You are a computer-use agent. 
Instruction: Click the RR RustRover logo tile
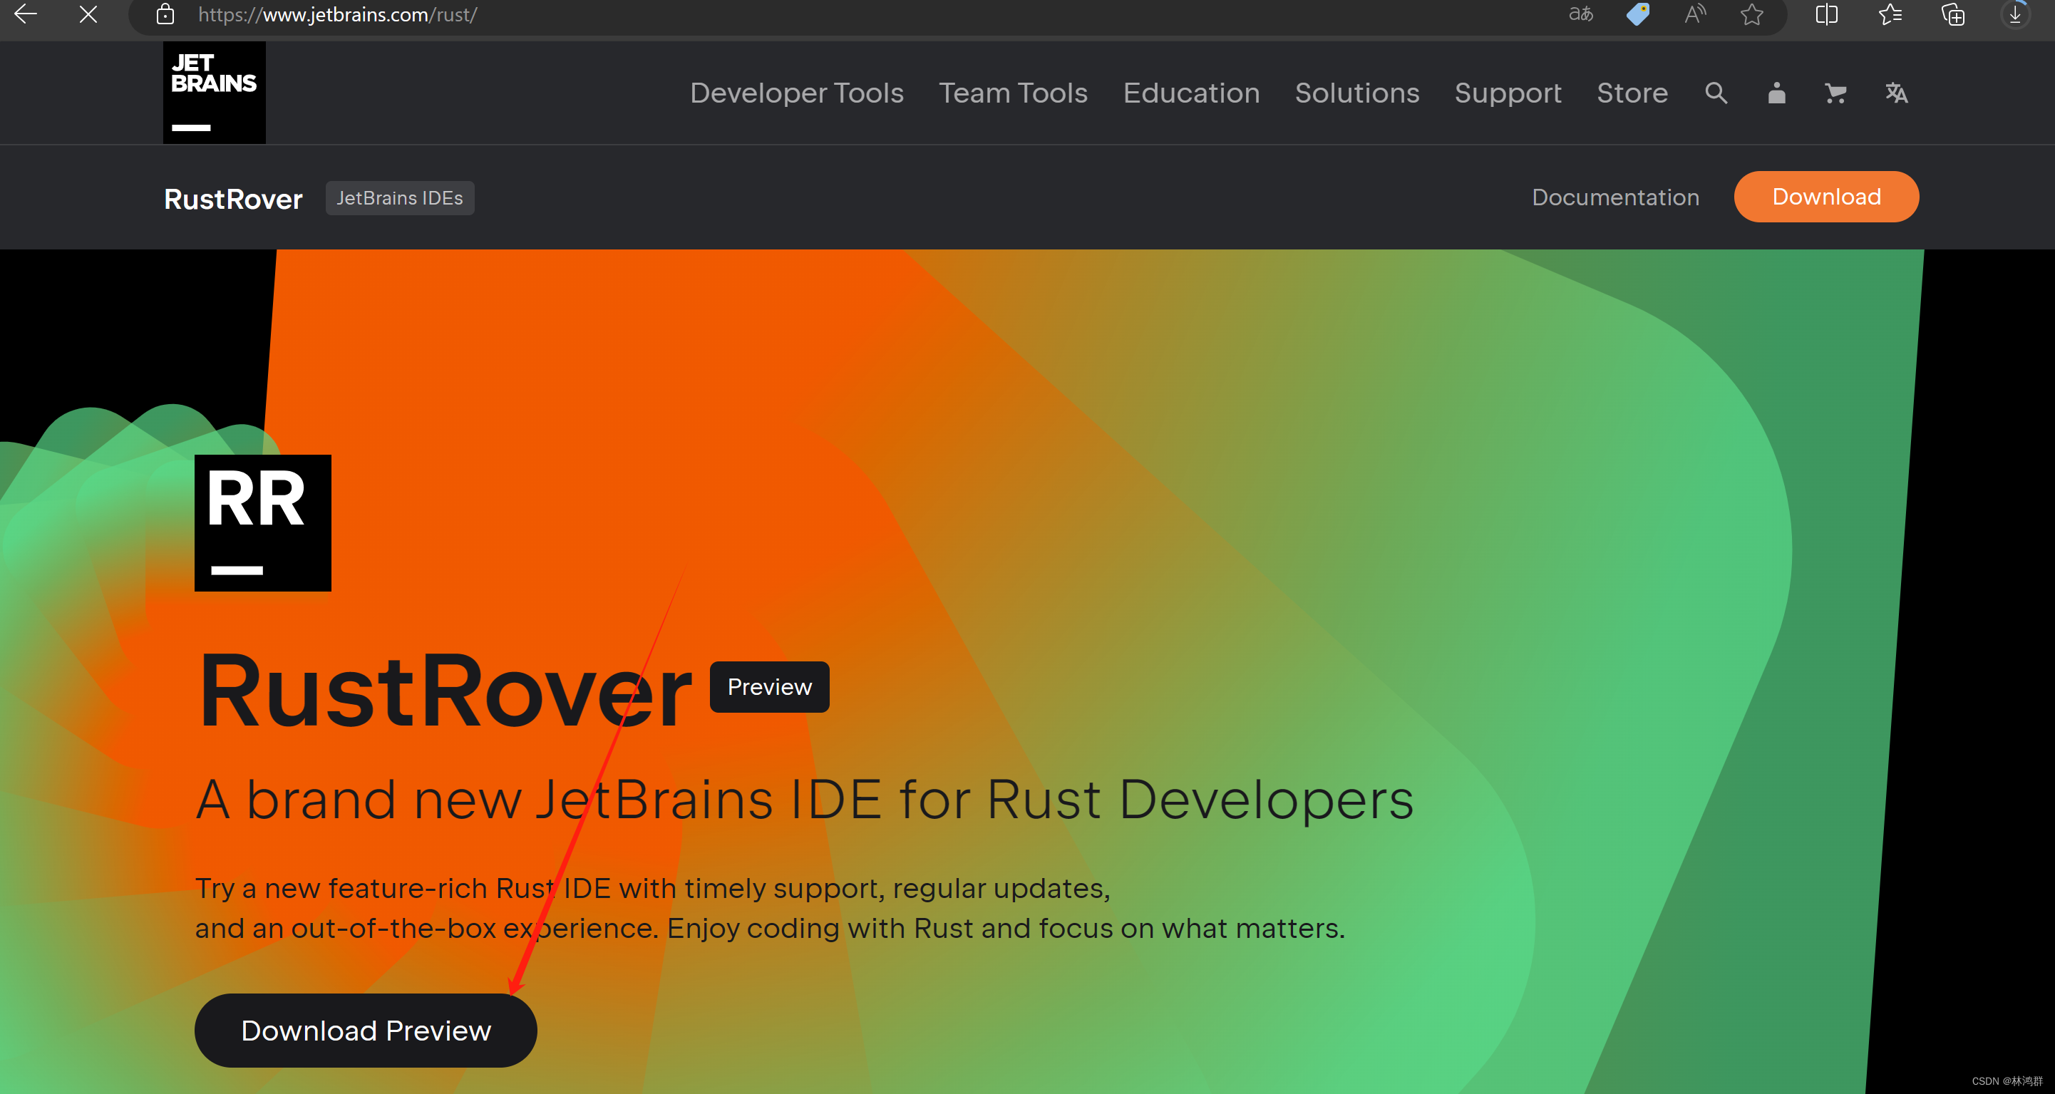tap(262, 523)
